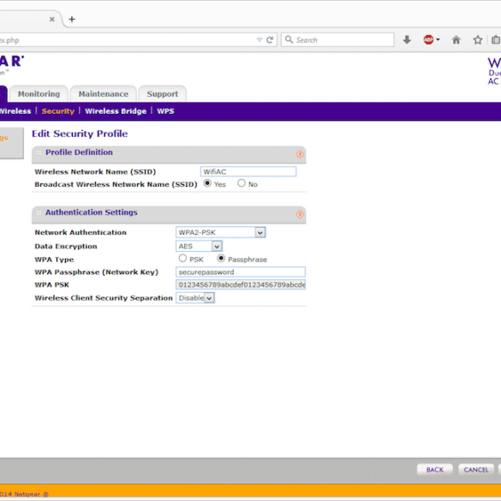Open URL history dropdown arrow
The image size is (501, 501).
click(x=259, y=40)
